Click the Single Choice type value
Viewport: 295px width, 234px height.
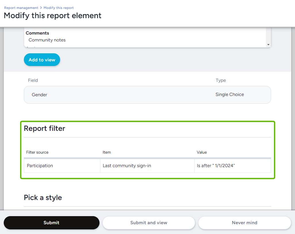tap(229, 95)
